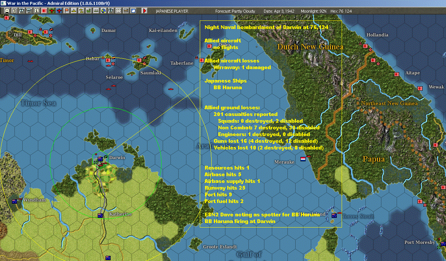Click the 'Port hits 9' line
This screenshot has width=446, height=261.
tap(218, 194)
